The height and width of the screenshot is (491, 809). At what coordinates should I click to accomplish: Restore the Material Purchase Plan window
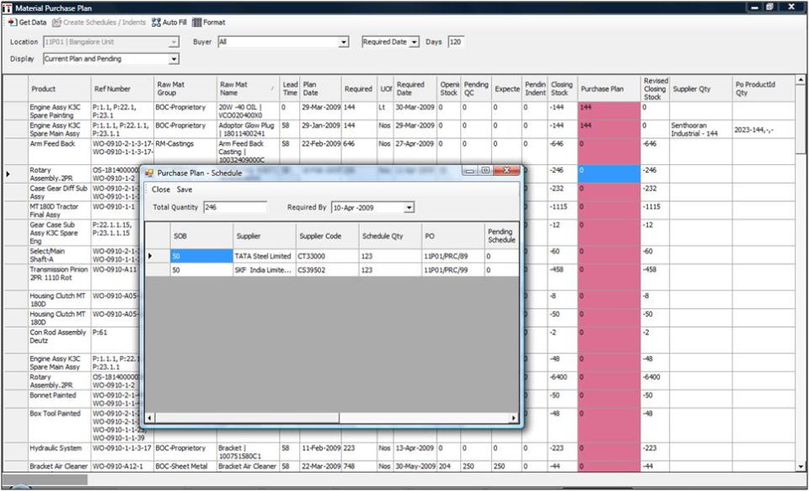coord(769,7)
